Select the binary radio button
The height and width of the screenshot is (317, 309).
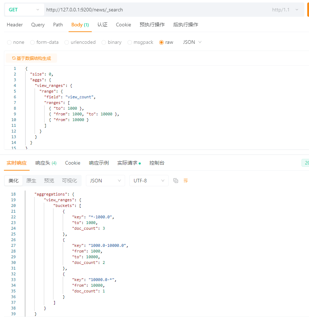click(104, 42)
